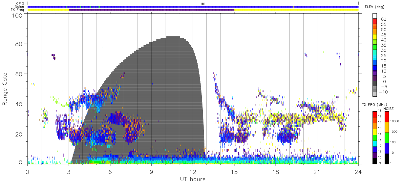Image resolution: width=403 pixels, height=186 pixels.
Task: Click the CPID label at top left
Action: click(x=20, y=4)
